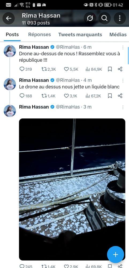Like the post with 5,5K likes
This screenshot has height=268, width=129.
coord(71,69)
